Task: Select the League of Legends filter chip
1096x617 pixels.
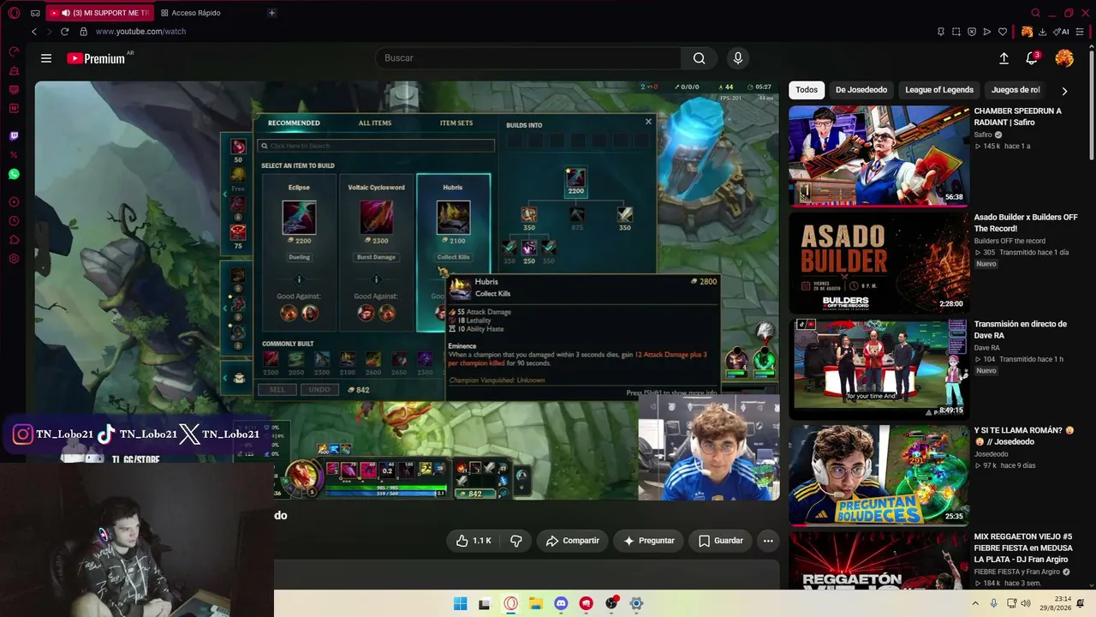Action: [x=939, y=90]
